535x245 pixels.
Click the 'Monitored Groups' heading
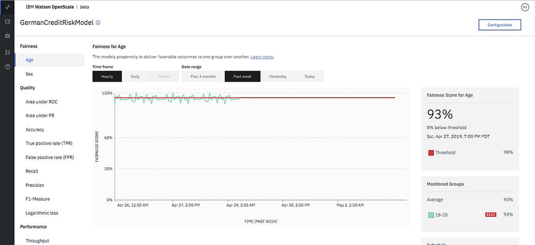[x=445, y=184]
